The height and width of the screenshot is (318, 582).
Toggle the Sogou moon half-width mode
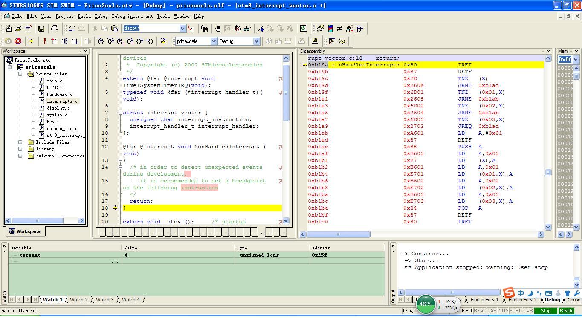pyautogui.click(x=530, y=293)
